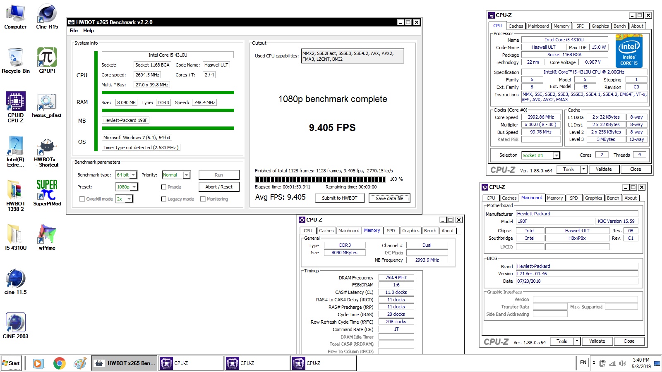This screenshot has height=372, width=662.
Task: Click Submit to HWBOT button
Action: pos(340,198)
